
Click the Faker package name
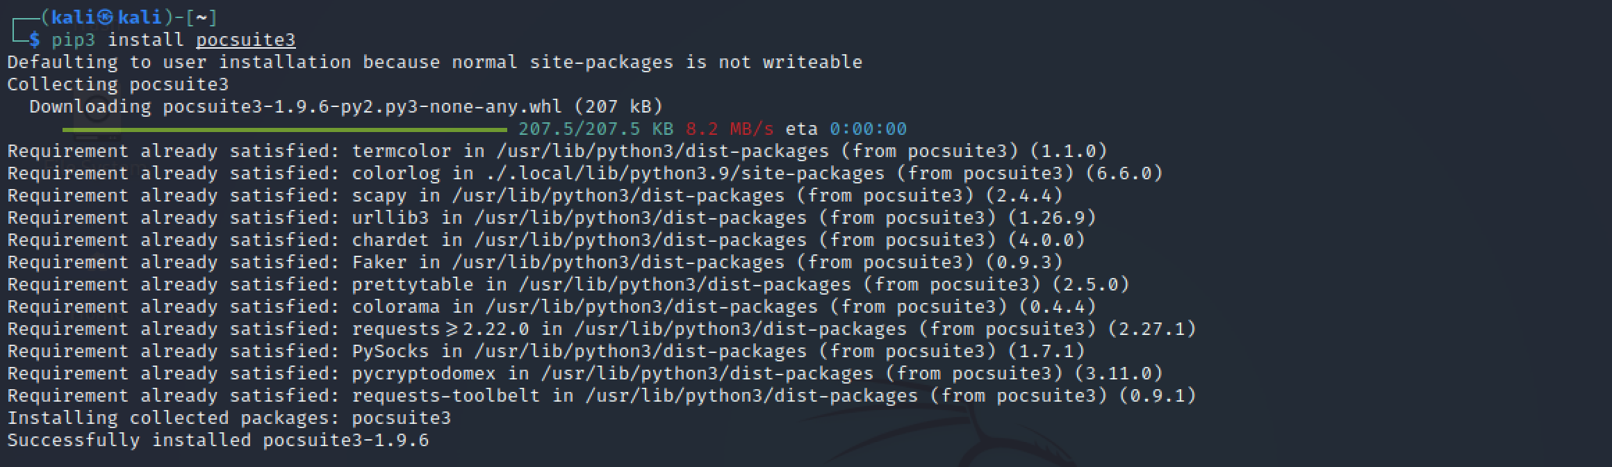pos(379,262)
